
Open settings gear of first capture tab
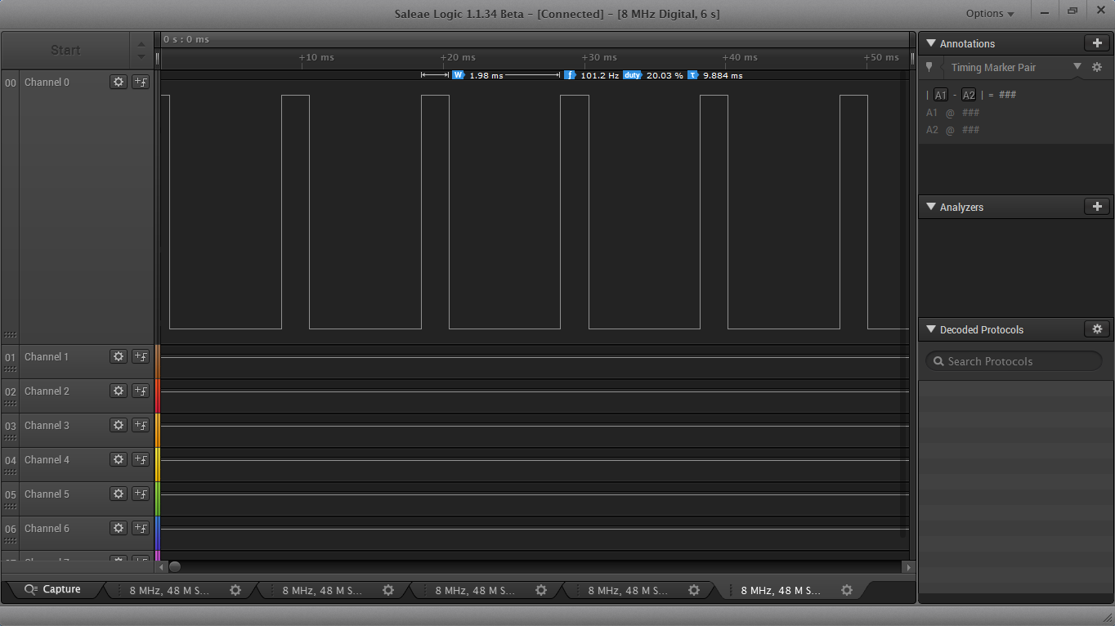tap(235, 590)
